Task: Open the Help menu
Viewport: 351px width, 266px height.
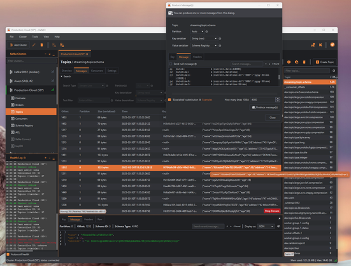Action: pyautogui.click(x=57, y=37)
